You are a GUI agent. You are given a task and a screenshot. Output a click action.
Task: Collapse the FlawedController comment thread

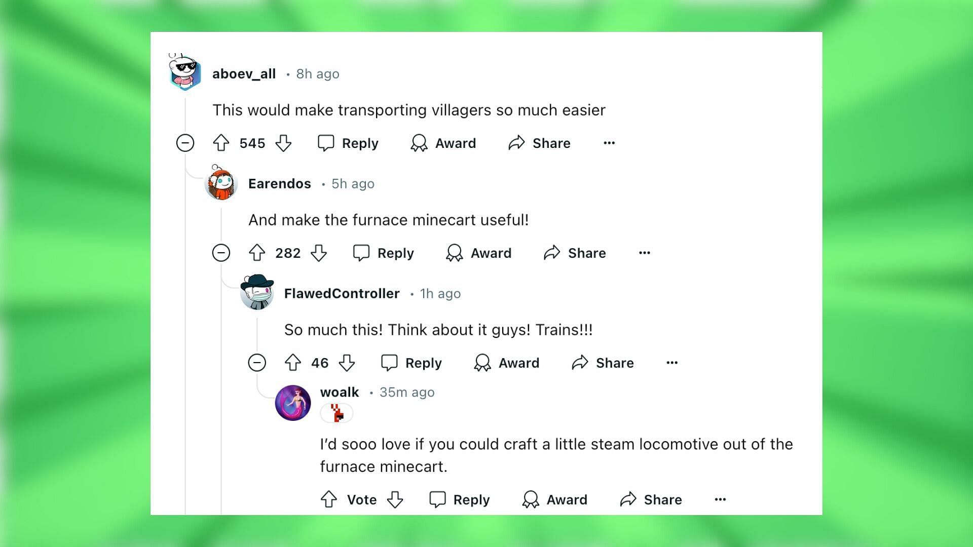[x=257, y=363]
